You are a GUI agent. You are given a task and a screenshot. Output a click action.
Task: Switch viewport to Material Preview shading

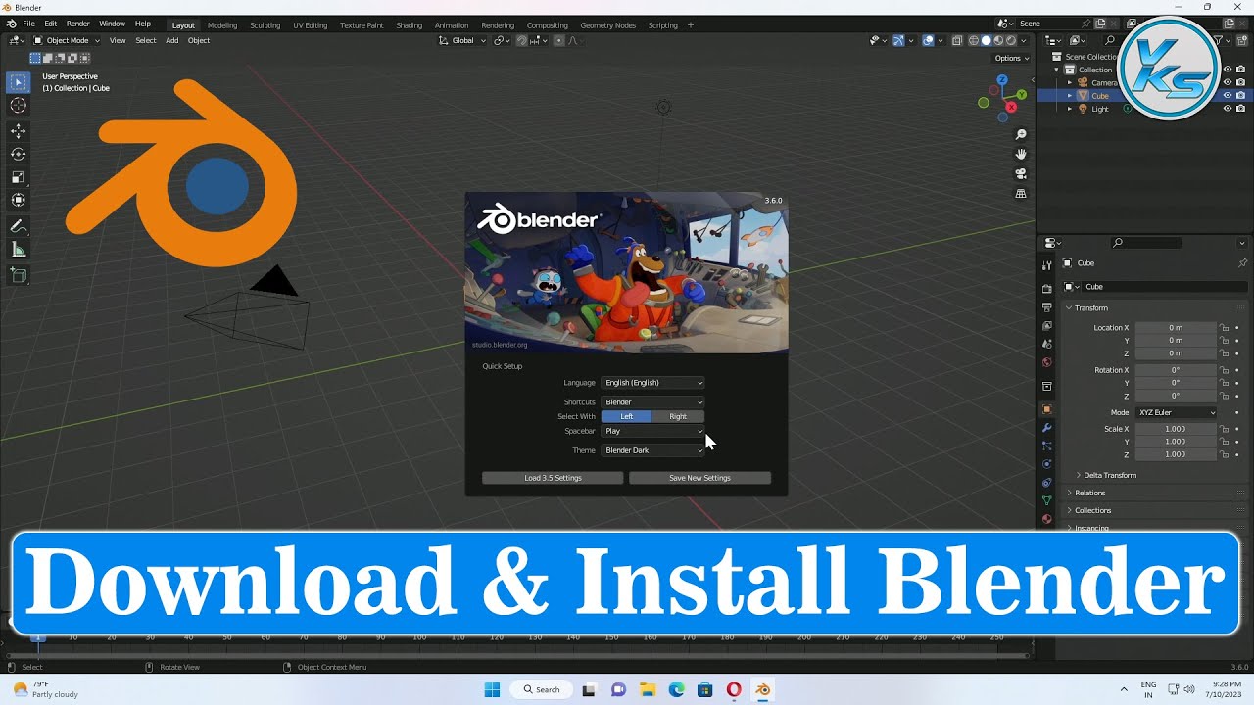998,40
